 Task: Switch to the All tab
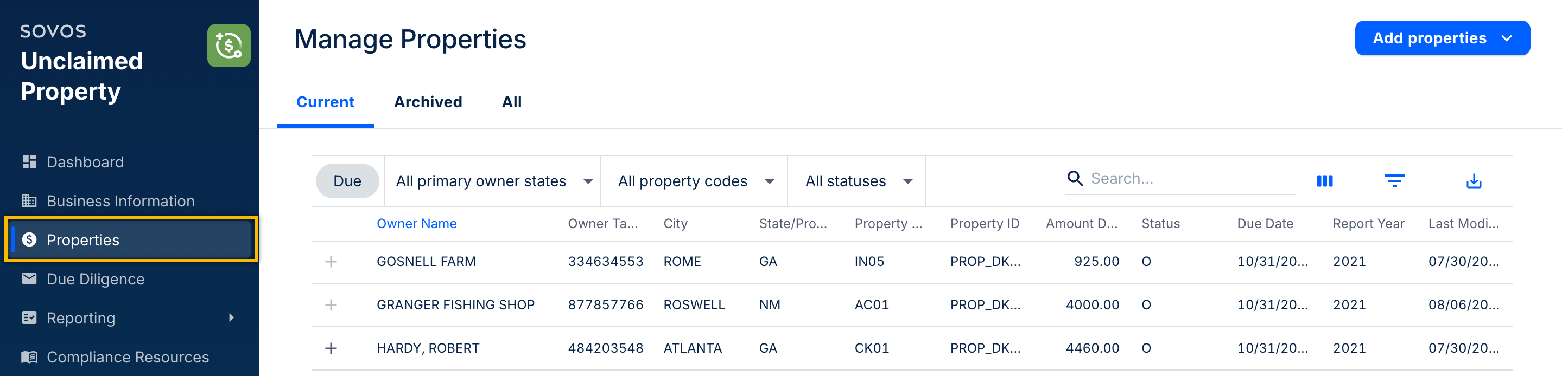511,102
